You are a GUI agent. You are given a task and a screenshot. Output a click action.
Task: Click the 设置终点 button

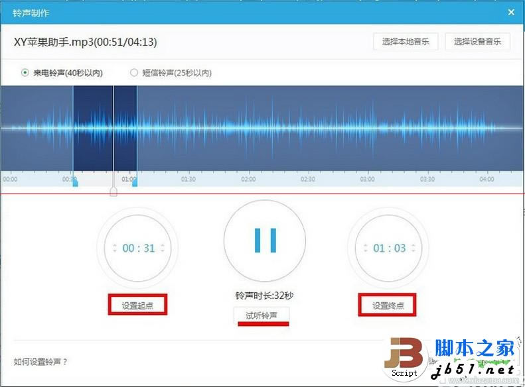pyautogui.click(x=388, y=305)
